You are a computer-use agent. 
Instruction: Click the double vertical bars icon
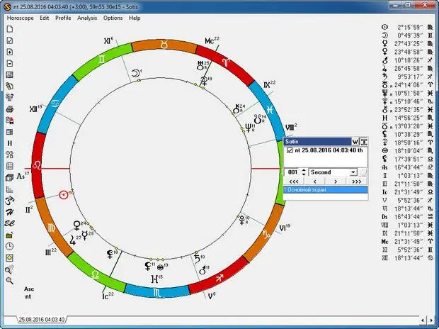(9, 143)
